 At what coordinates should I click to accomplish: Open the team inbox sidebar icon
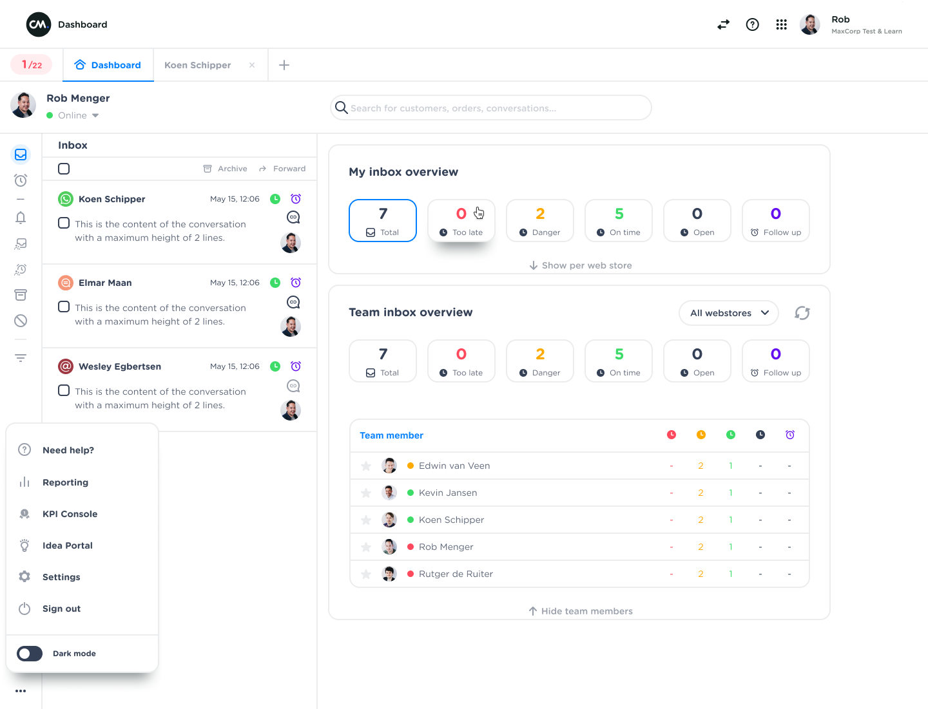(x=21, y=243)
